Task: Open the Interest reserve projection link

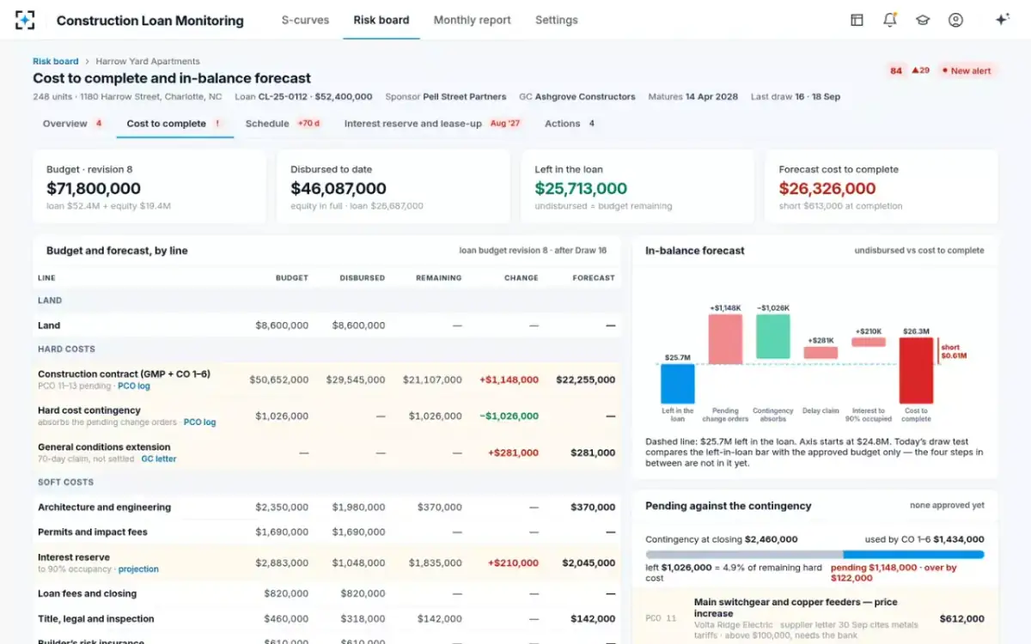Action: pos(138,569)
